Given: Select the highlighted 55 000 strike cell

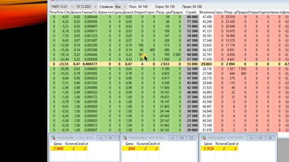Looking at the screenshot, I should coord(191,64).
